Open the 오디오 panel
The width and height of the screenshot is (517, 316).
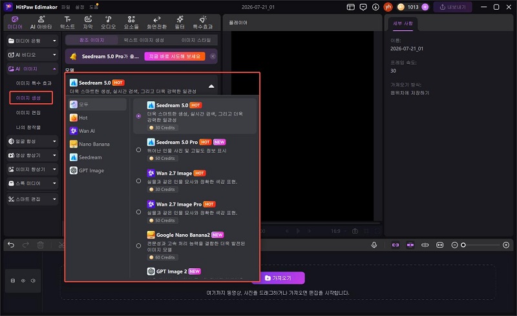tap(108, 23)
